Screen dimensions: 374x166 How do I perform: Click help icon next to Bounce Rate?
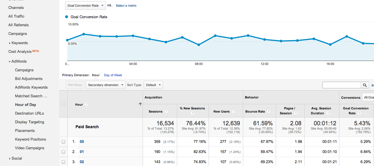[x=269, y=111]
